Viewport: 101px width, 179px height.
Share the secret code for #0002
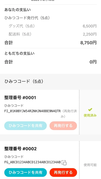click(26, 172)
